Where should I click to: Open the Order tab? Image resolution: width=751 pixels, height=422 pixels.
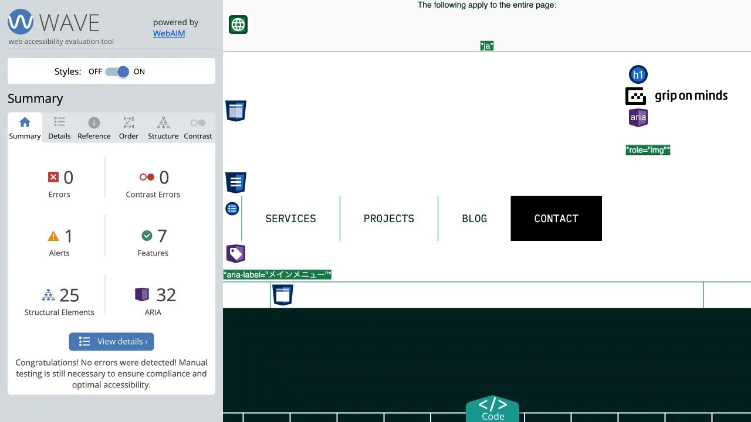[x=128, y=128]
